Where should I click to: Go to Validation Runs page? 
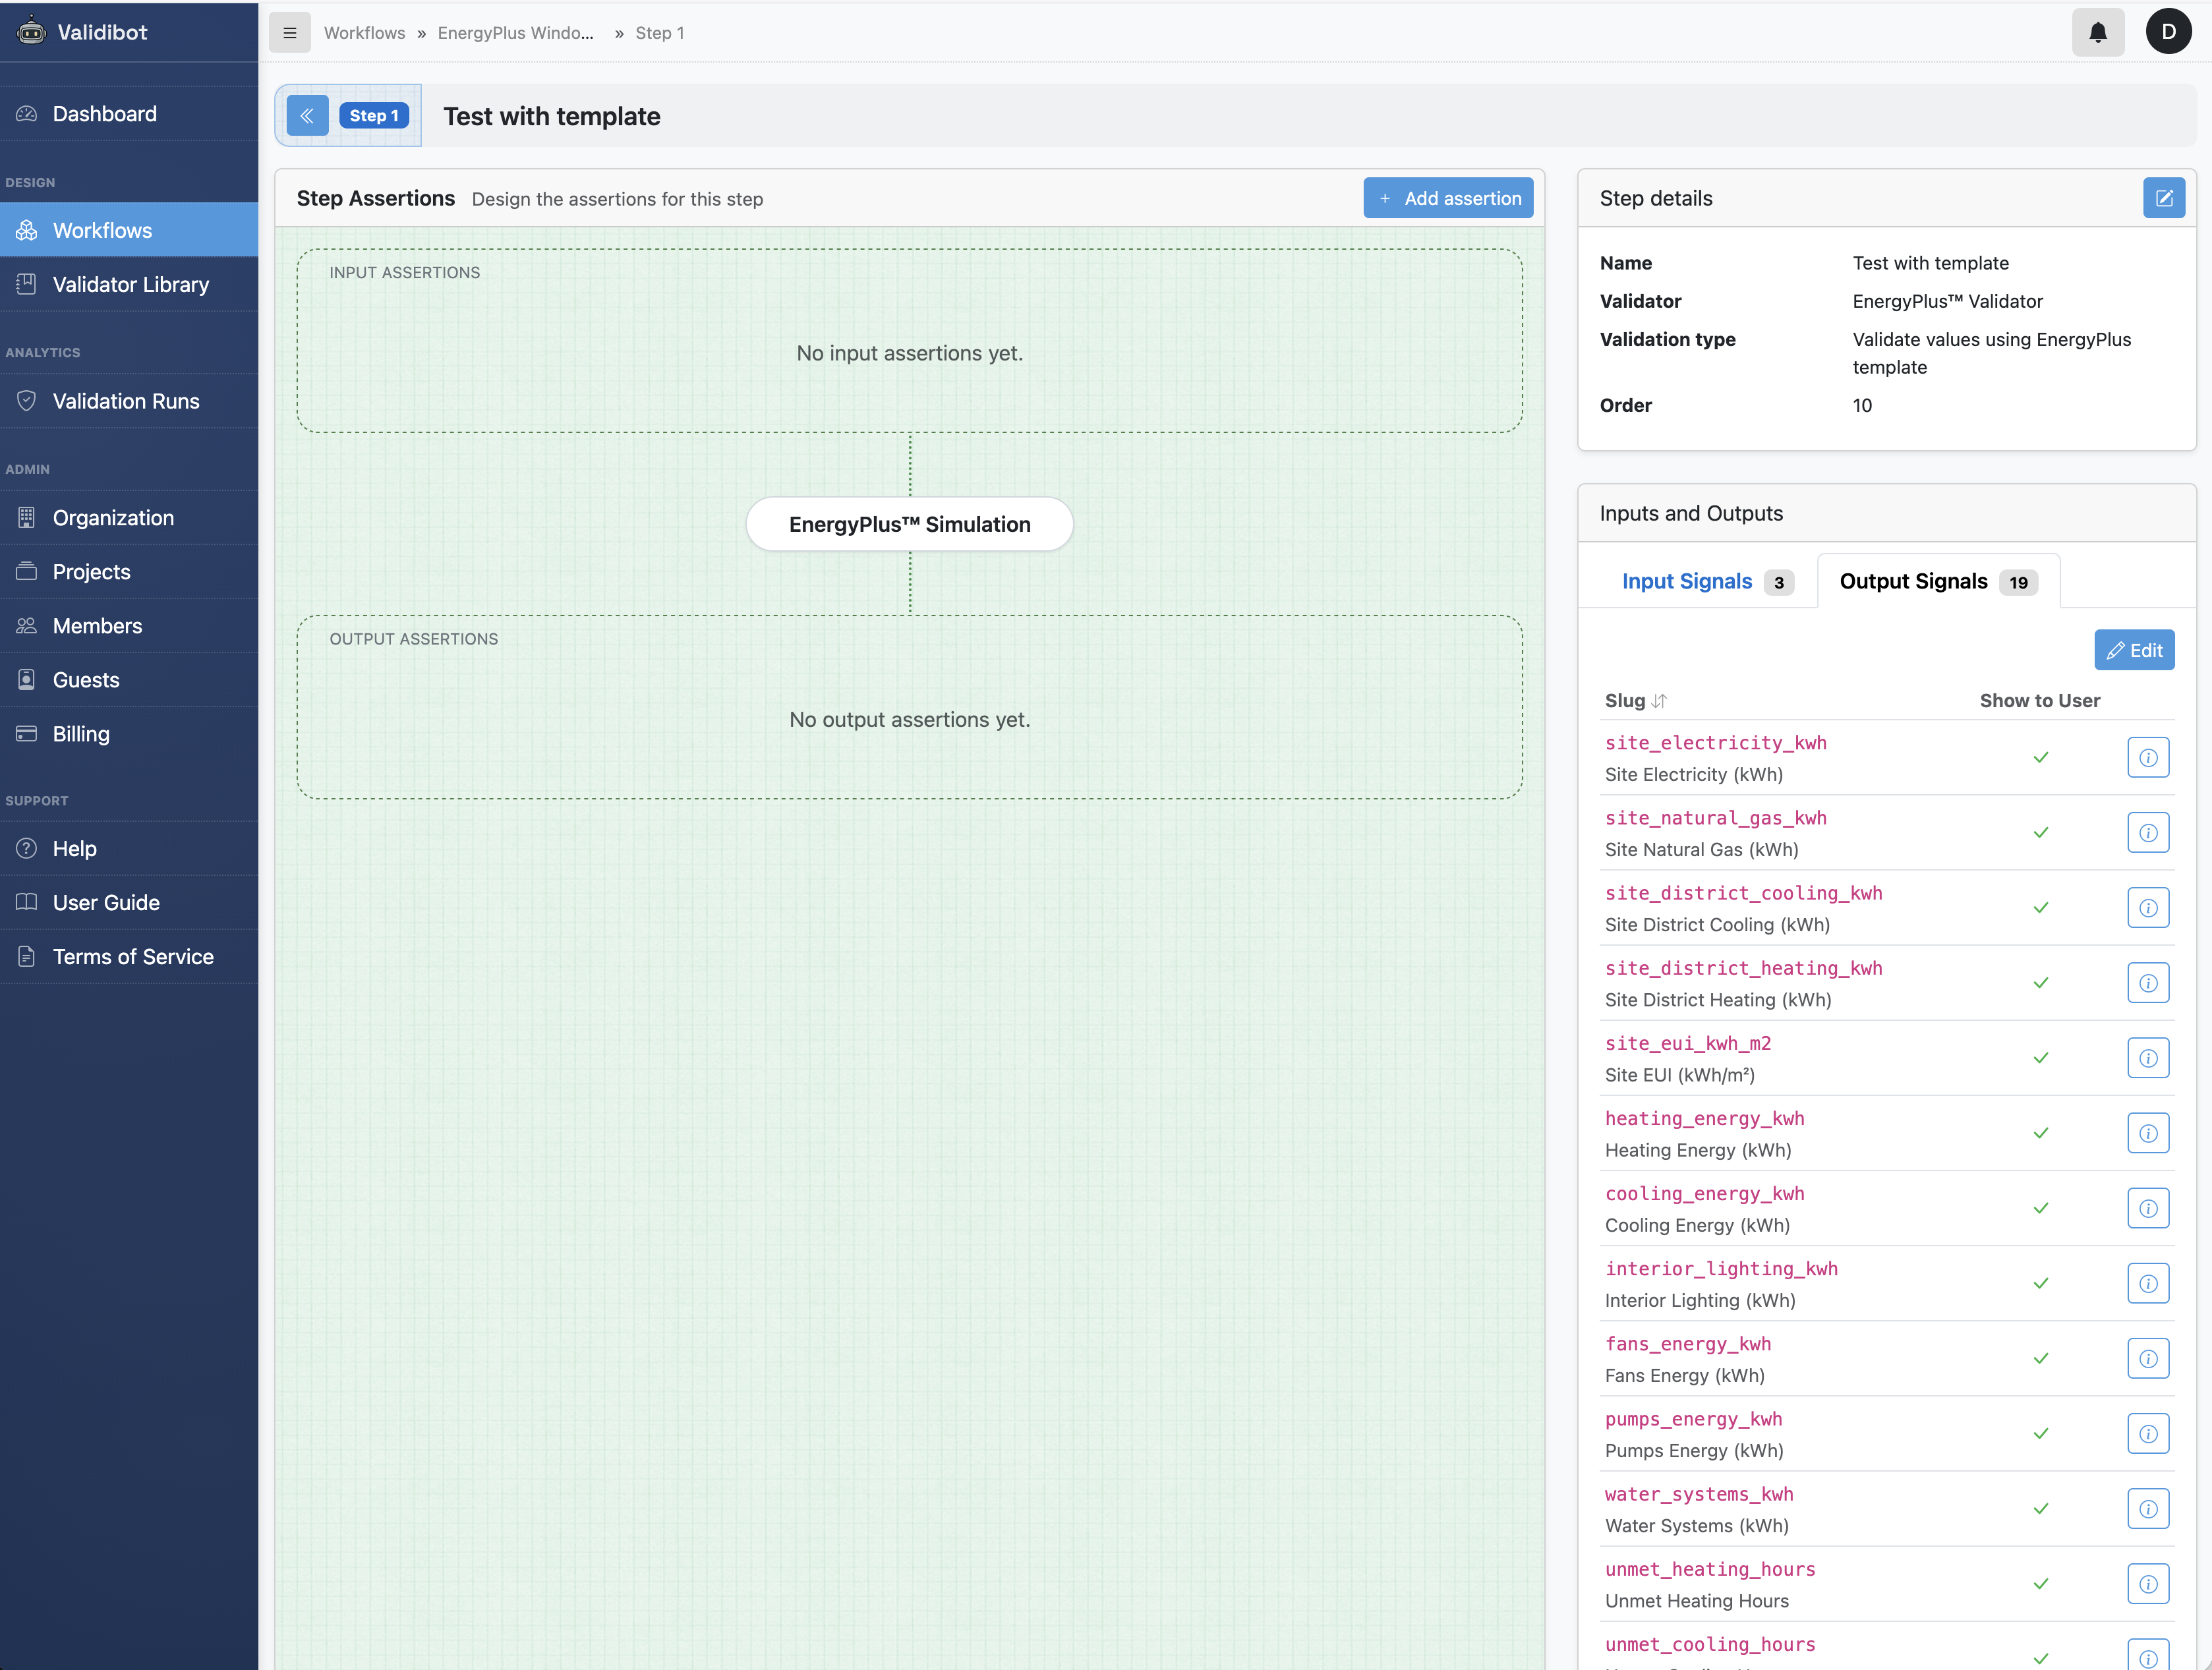[x=126, y=401]
